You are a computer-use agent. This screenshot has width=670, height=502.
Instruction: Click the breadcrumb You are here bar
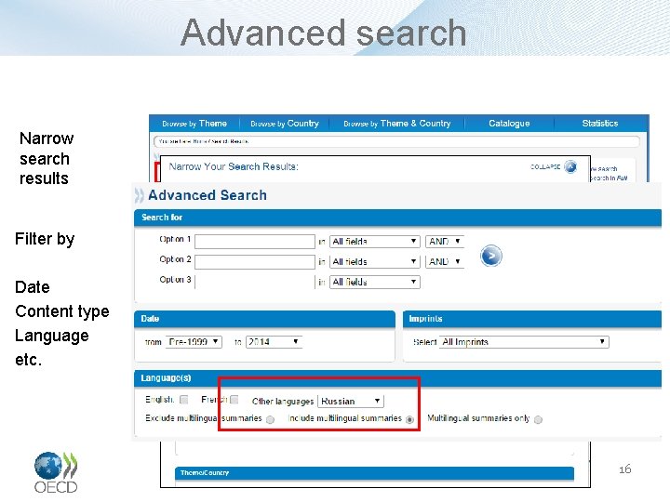tap(396, 141)
